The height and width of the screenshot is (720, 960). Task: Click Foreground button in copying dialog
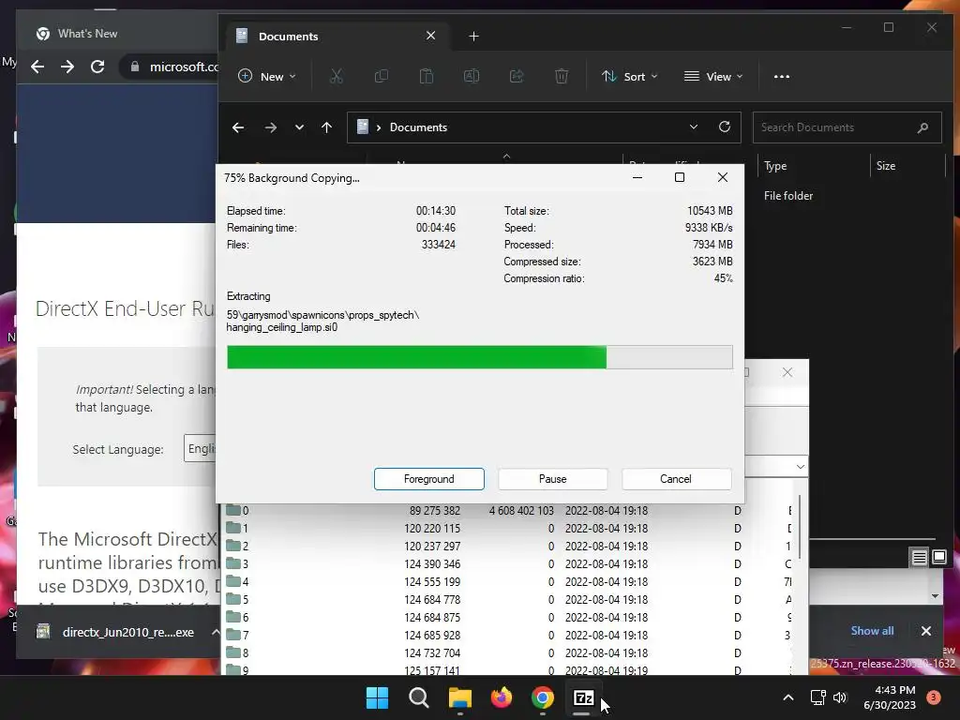click(428, 479)
